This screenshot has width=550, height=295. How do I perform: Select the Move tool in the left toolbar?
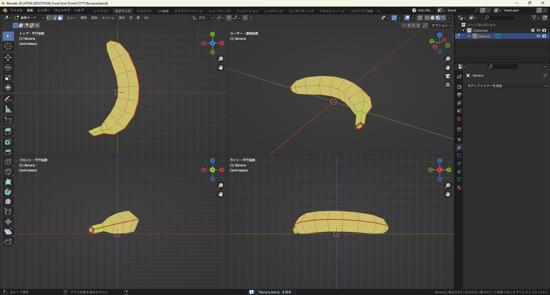tap(8, 57)
